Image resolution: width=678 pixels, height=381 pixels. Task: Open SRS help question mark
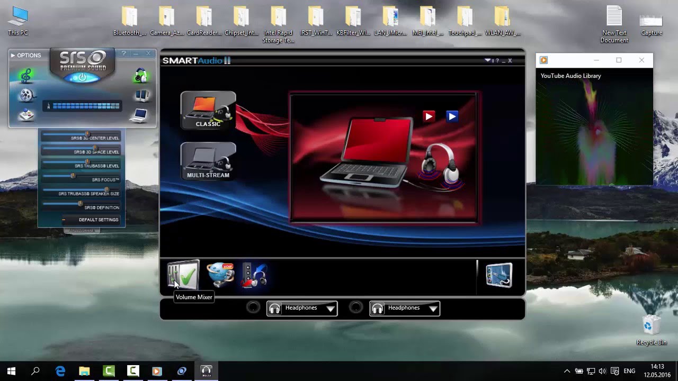pos(123,53)
